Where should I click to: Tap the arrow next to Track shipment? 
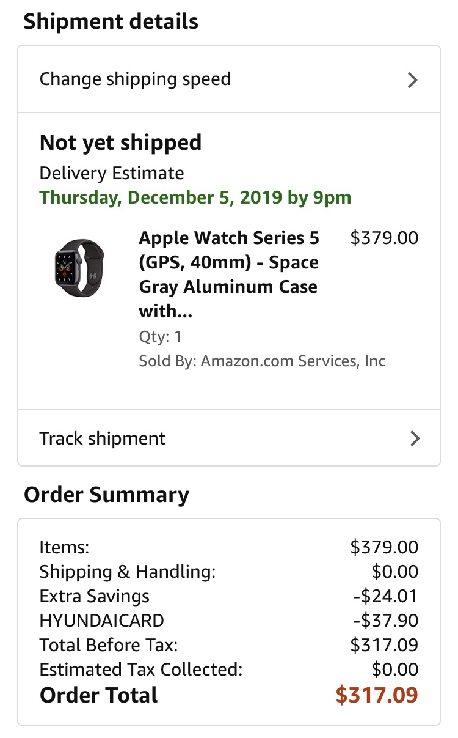point(415,438)
